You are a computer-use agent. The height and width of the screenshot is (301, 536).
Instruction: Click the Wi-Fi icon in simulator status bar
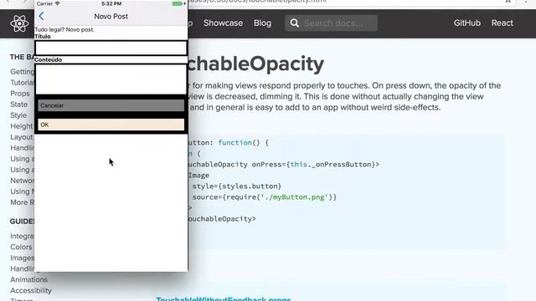coord(58,3)
